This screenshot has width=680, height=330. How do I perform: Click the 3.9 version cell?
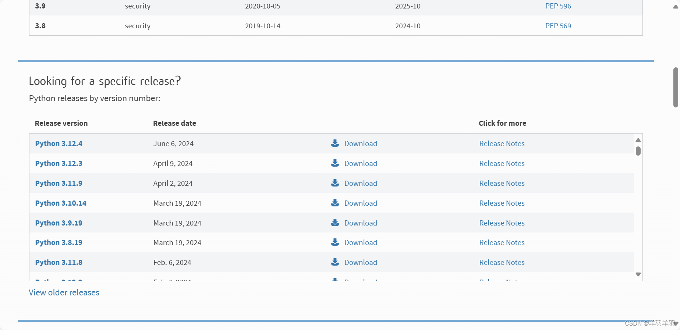coord(40,6)
